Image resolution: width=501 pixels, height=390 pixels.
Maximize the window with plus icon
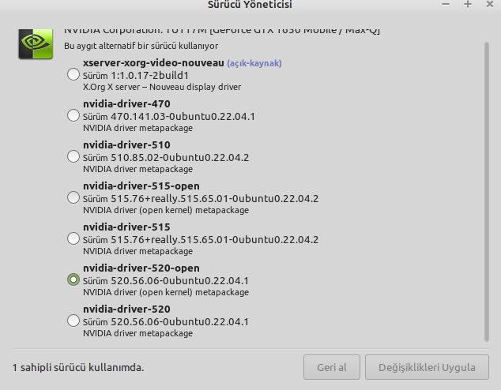point(468,4)
